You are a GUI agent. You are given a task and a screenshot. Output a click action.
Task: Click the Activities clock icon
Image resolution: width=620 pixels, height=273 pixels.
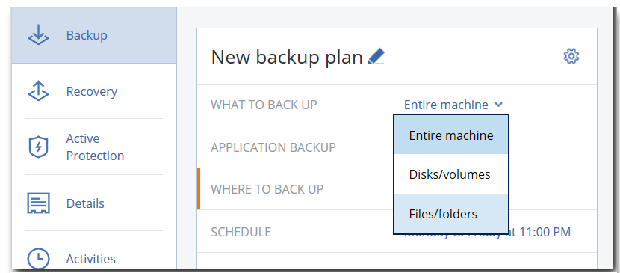click(38, 259)
